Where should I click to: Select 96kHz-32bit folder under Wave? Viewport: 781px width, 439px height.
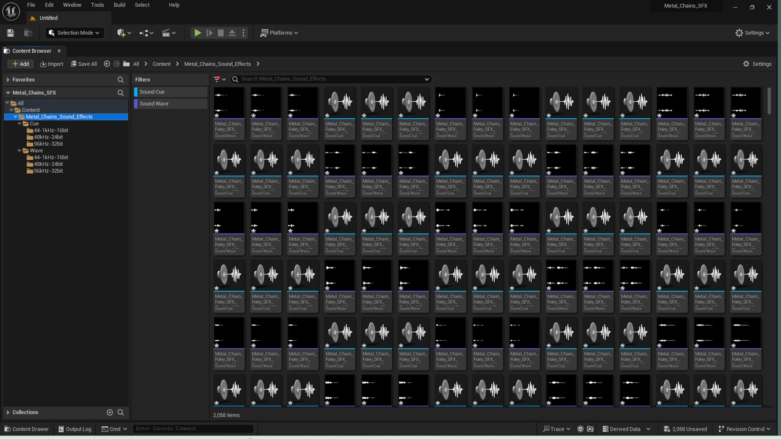pyautogui.click(x=48, y=171)
